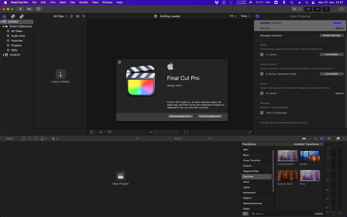Open clip grouping options icon in browser
Image resolution: width=347 pixels, height=217 pixels.
click(71, 16)
